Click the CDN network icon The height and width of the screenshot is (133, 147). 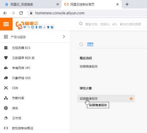6,88
